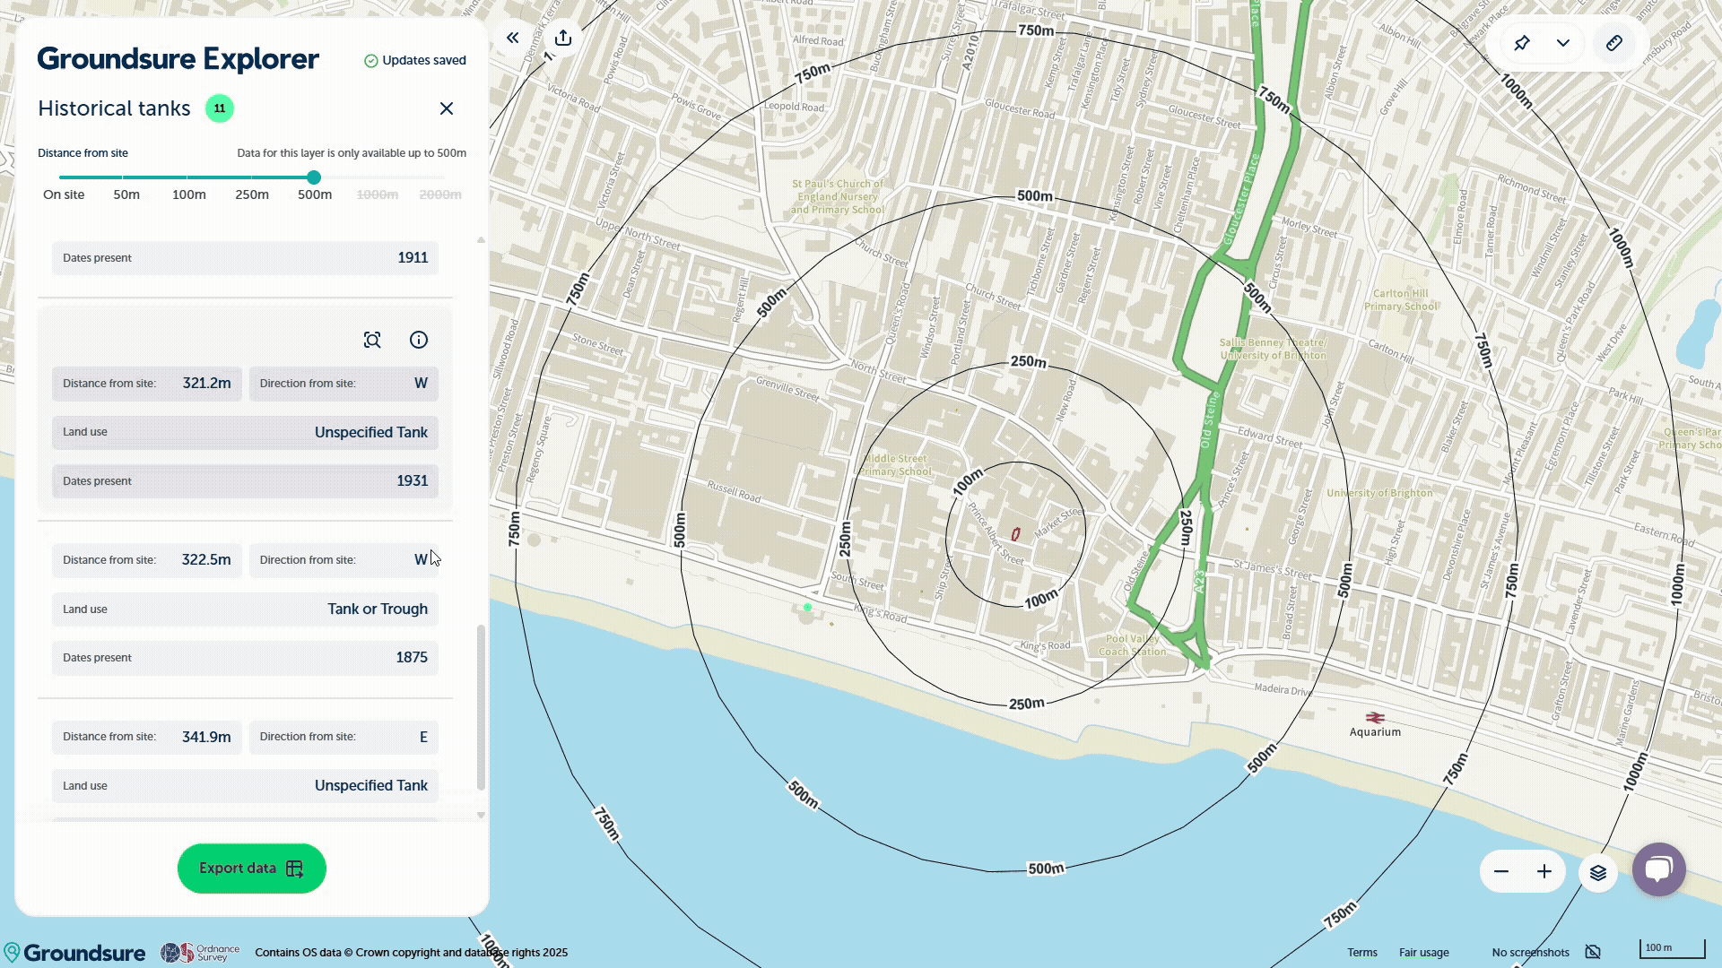Screen dimensions: 1722x968
Task: Zoom out the map with minus
Action: (1501, 871)
